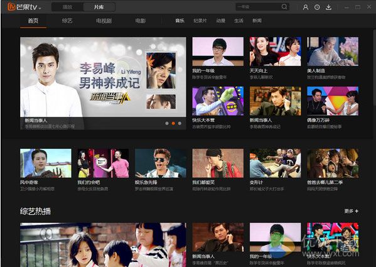Screen dimensions: 376x267
Task: Select the orange second carousel dot
Action: pyautogui.click(x=173, y=123)
